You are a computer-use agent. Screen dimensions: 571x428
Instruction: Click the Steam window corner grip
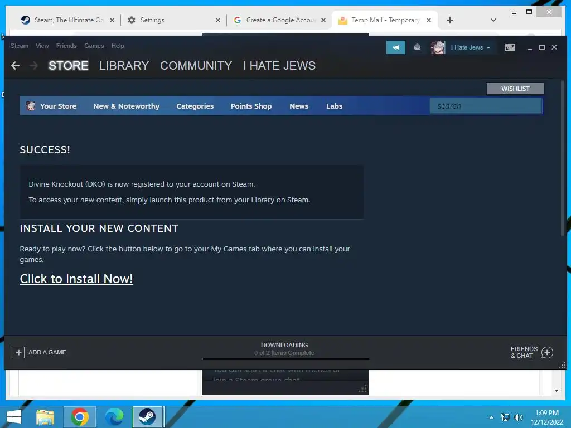tap(562, 366)
